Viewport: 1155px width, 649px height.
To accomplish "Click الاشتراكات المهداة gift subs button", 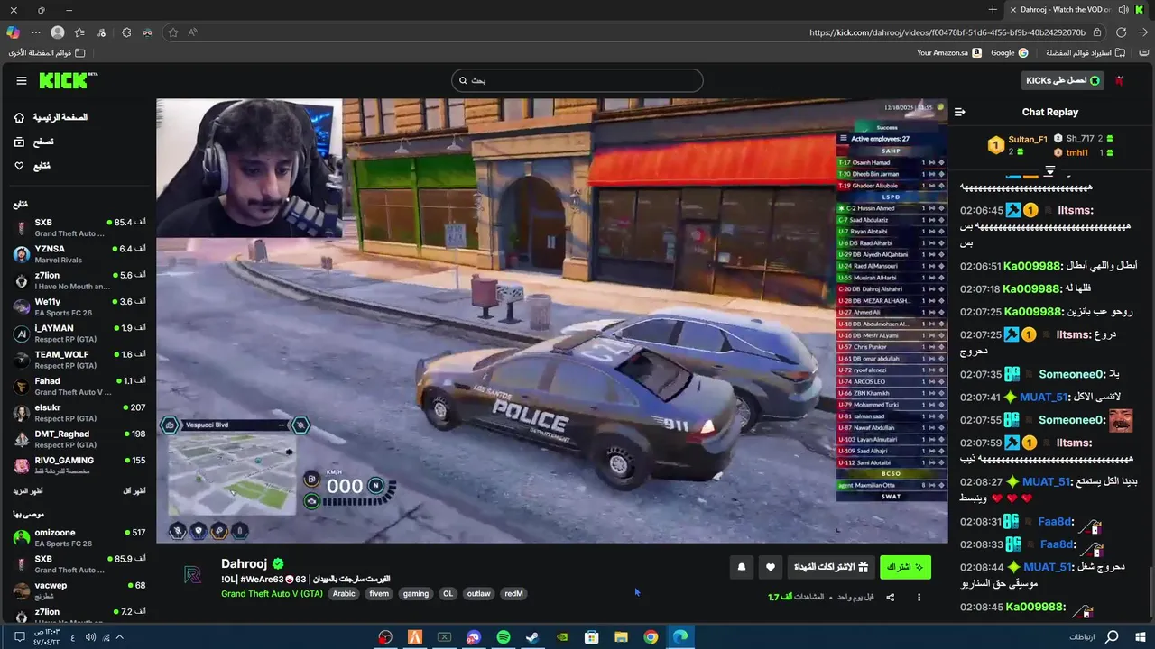I will point(830,567).
